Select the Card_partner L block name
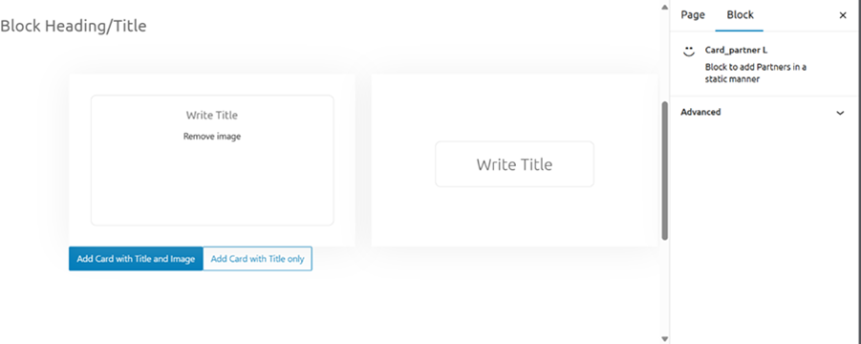This screenshot has height=344, width=861. coord(737,51)
